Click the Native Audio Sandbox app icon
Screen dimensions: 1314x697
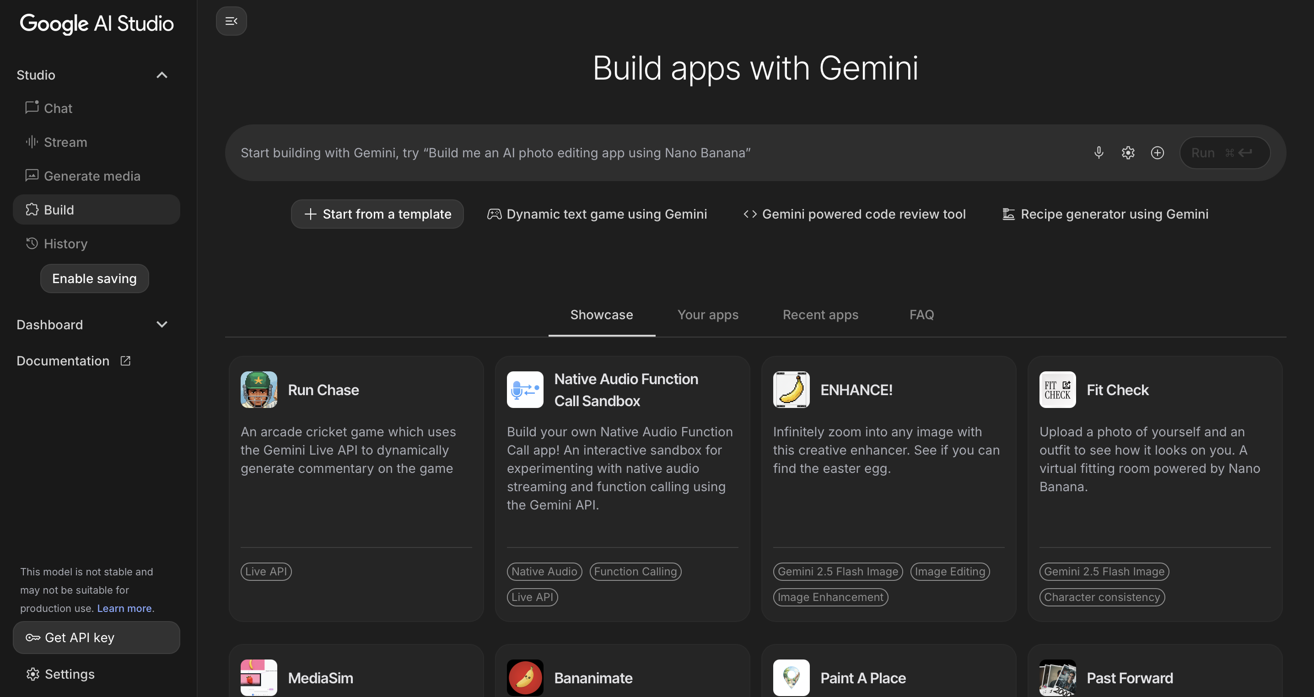coord(525,390)
